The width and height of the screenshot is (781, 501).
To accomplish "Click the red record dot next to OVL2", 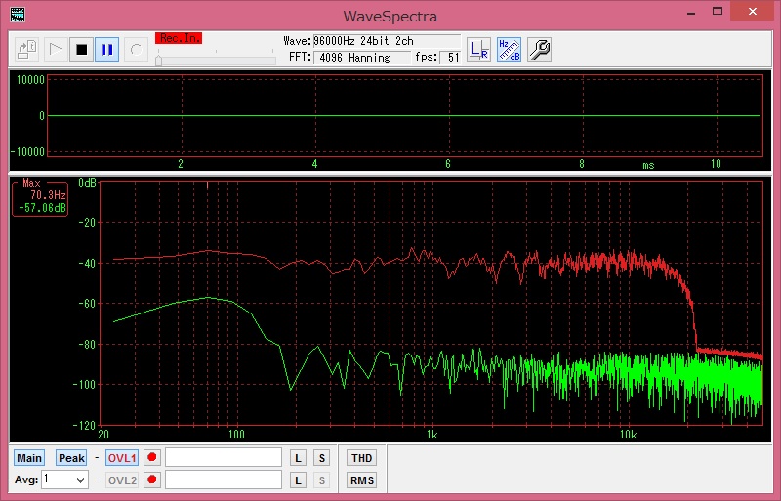I will coord(152,480).
